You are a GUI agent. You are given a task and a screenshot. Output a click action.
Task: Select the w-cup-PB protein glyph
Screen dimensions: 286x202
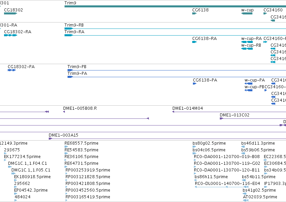tap(248, 90)
